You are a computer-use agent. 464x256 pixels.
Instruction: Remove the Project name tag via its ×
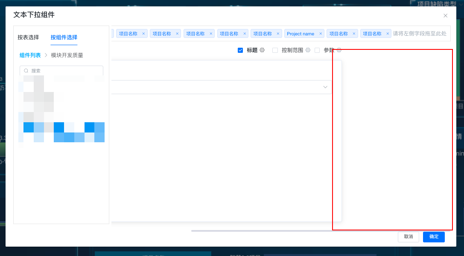point(321,34)
